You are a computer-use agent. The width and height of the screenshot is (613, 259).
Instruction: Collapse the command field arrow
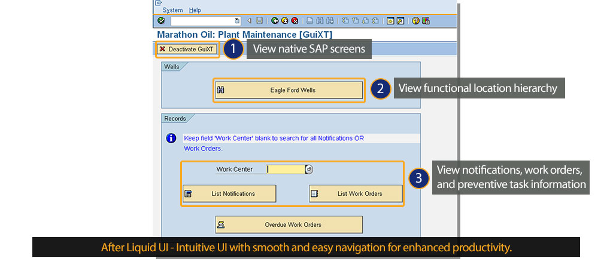[249, 21]
